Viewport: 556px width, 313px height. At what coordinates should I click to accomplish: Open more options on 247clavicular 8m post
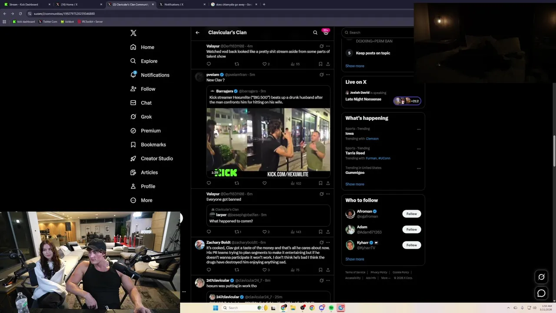pyautogui.click(x=328, y=281)
